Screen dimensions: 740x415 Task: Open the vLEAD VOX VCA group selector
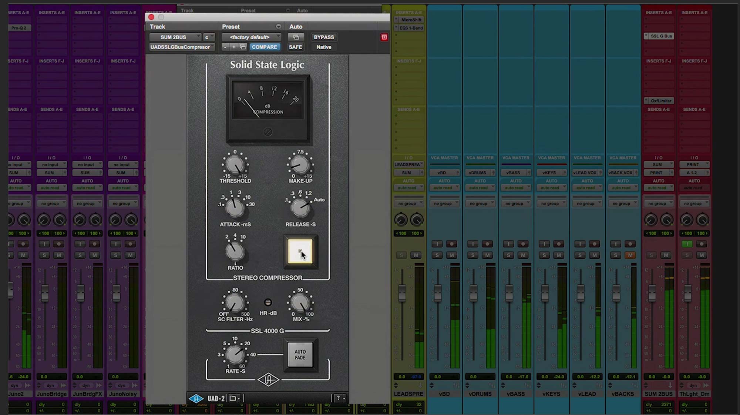(587, 173)
